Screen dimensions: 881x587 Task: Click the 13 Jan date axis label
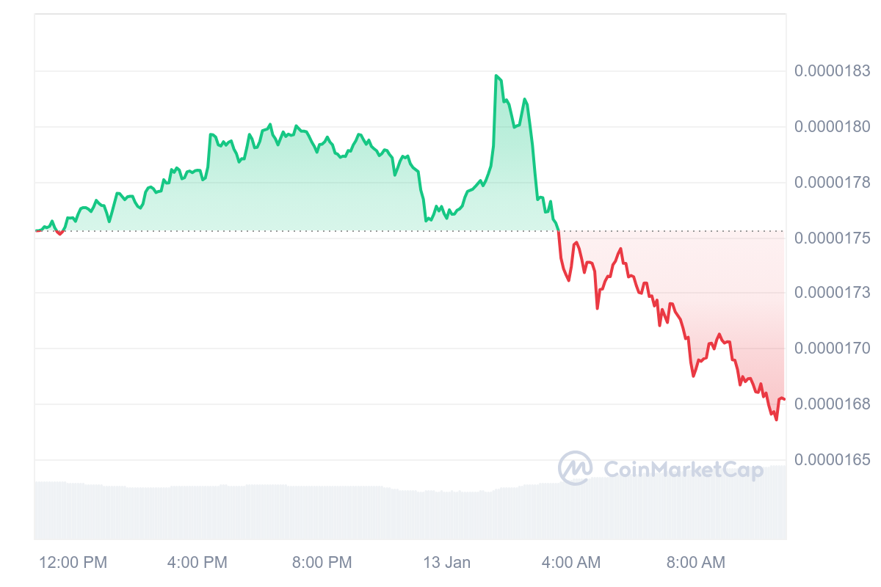pos(446,563)
